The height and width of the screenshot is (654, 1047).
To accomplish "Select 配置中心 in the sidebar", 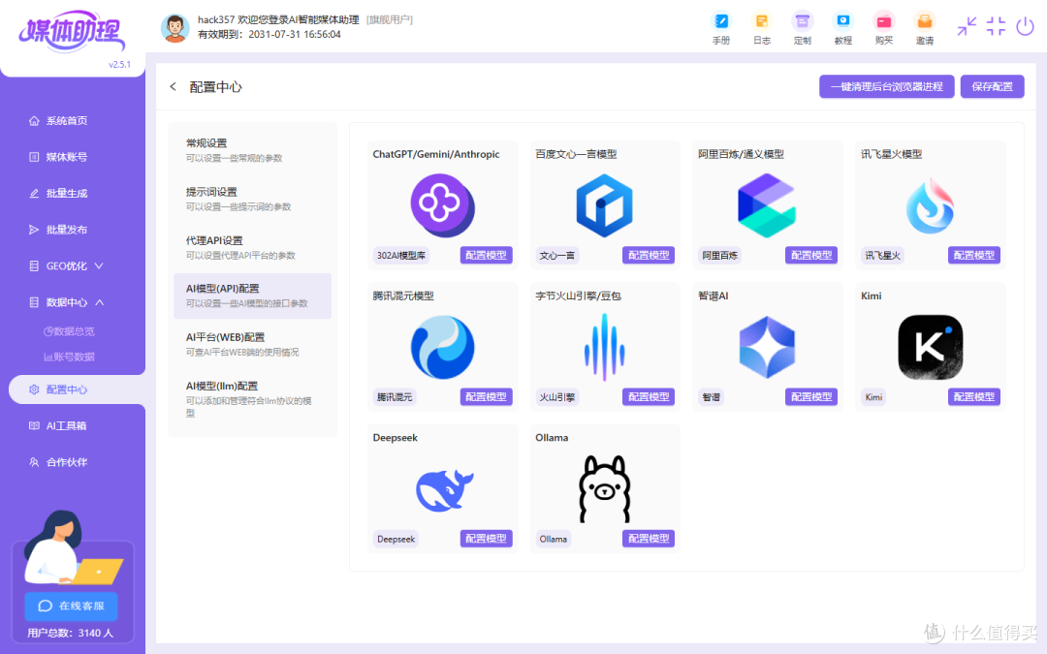I will 75,389.
